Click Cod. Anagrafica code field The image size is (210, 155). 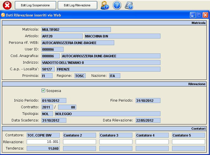click(50, 56)
